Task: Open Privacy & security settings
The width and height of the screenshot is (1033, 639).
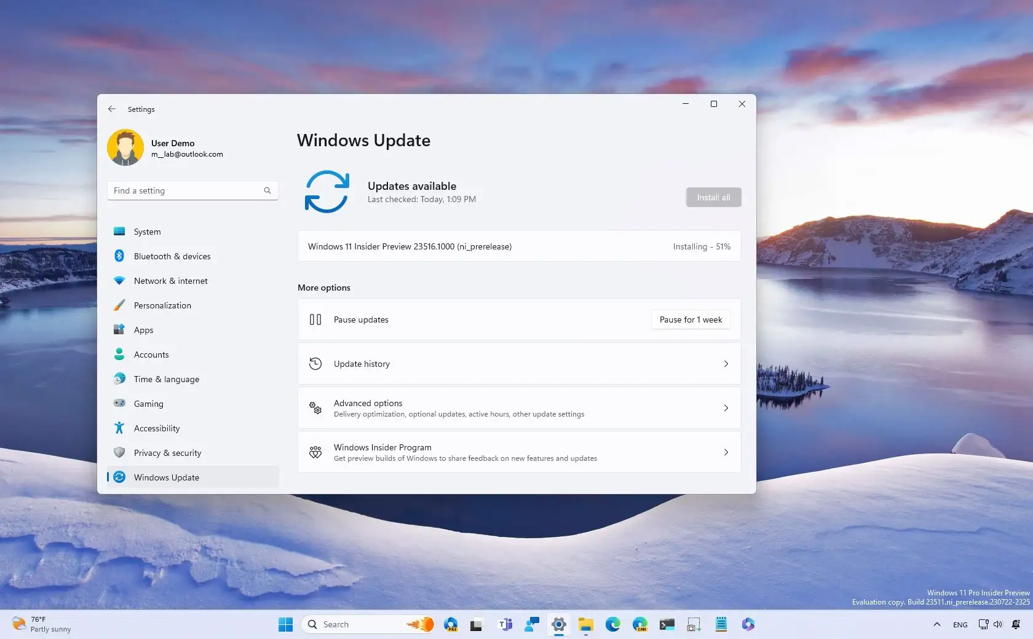Action: point(168,453)
